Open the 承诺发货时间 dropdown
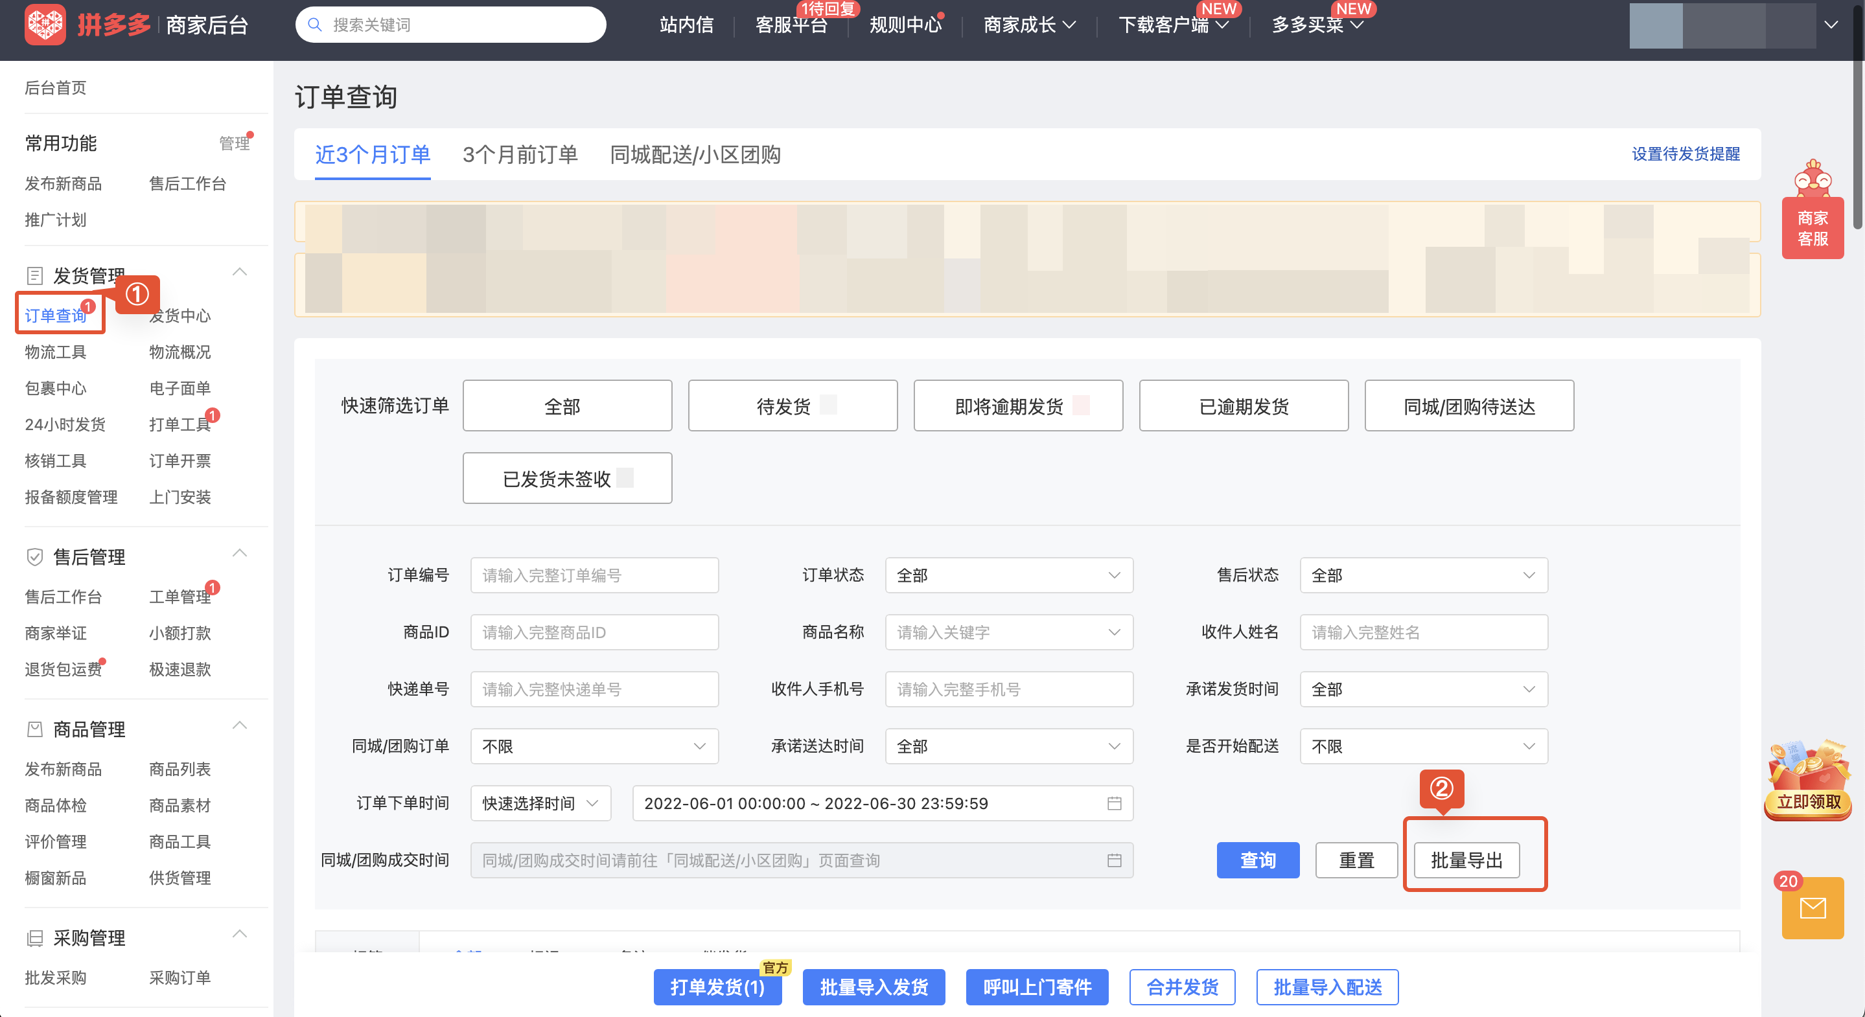 (1423, 689)
